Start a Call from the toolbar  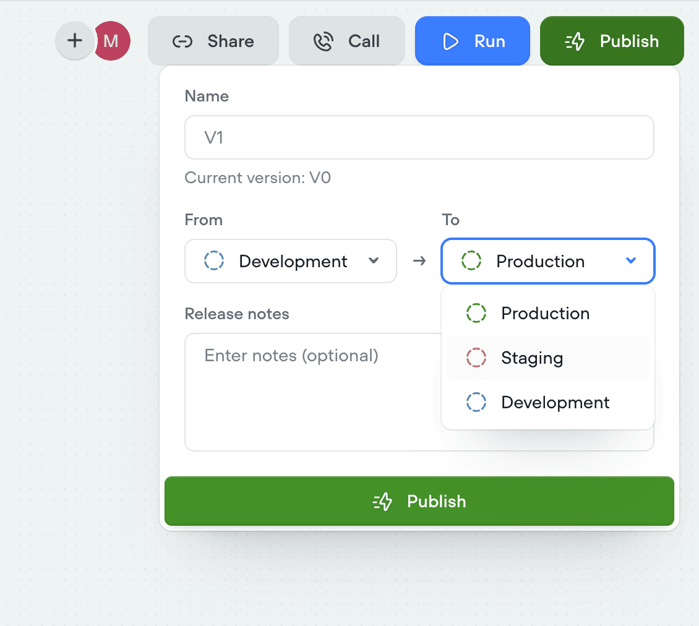click(347, 41)
